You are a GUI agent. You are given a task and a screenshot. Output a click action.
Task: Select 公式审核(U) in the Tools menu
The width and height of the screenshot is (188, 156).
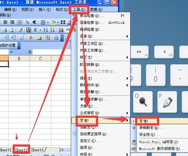pos(101,113)
